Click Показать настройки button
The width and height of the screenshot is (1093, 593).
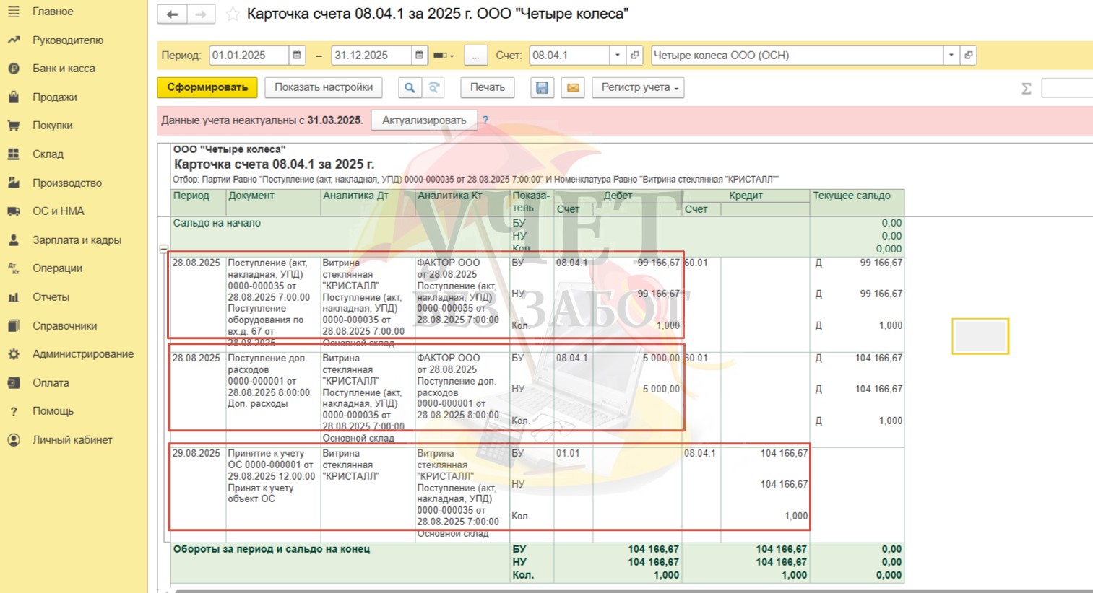click(x=324, y=87)
